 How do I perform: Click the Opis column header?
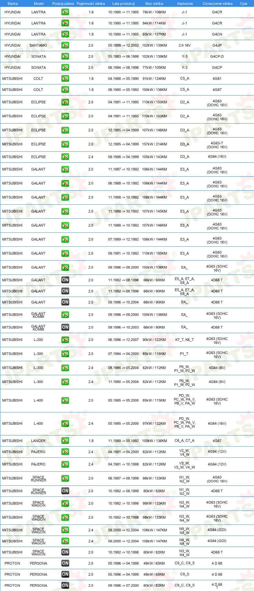244,4
